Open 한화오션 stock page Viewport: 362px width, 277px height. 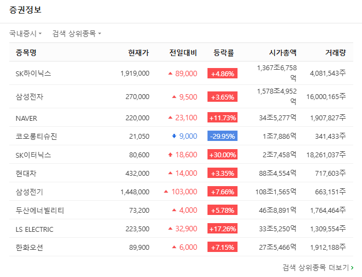(x=29, y=247)
